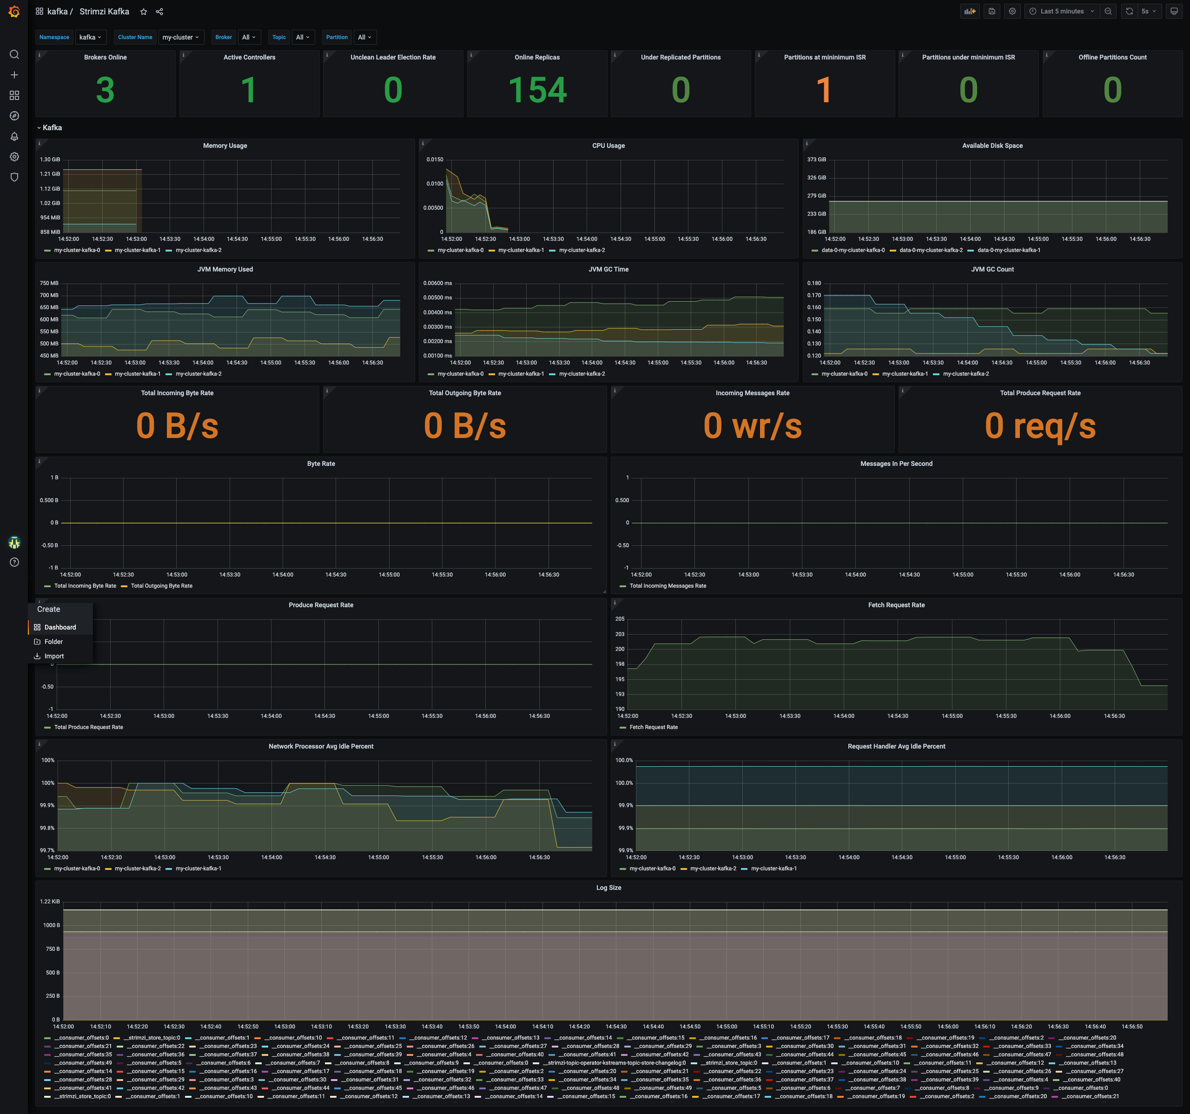Click the info icon on Fetch Request Rate panel

click(615, 602)
